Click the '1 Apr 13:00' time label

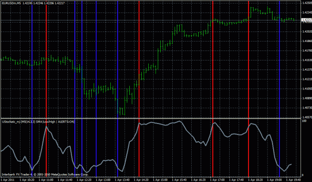[x=103, y=180]
